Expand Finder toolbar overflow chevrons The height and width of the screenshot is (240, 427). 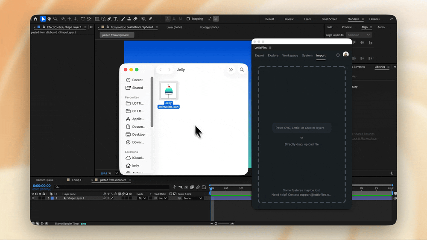point(231,70)
